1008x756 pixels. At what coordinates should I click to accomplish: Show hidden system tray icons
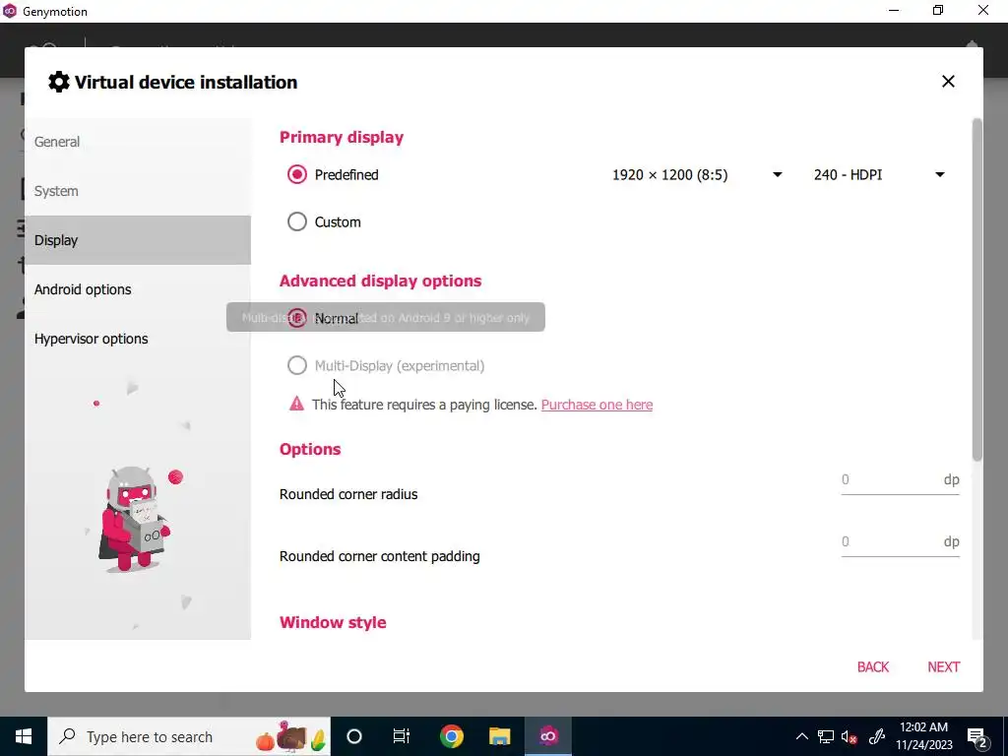click(801, 736)
